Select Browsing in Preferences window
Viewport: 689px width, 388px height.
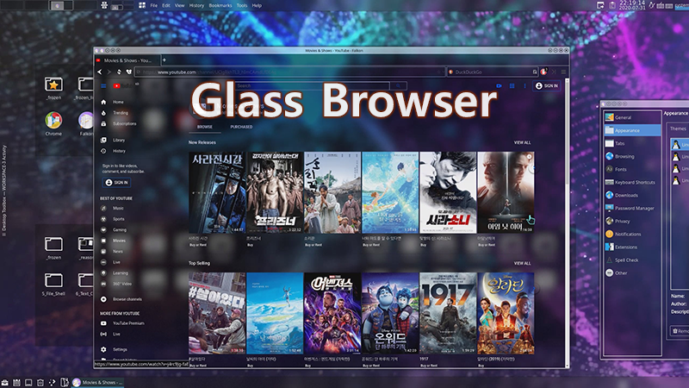pos(632,156)
